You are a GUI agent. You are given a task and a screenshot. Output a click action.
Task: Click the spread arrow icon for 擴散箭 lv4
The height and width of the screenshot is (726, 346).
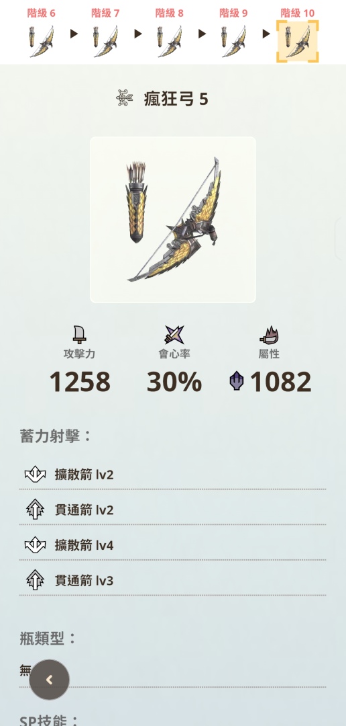click(35, 545)
